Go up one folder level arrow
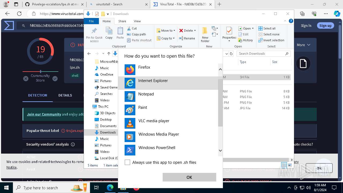The image size is (343, 193). click(x=109, y=54)
